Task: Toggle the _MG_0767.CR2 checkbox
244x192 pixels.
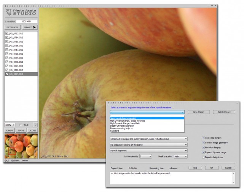Action: (7, 49)
